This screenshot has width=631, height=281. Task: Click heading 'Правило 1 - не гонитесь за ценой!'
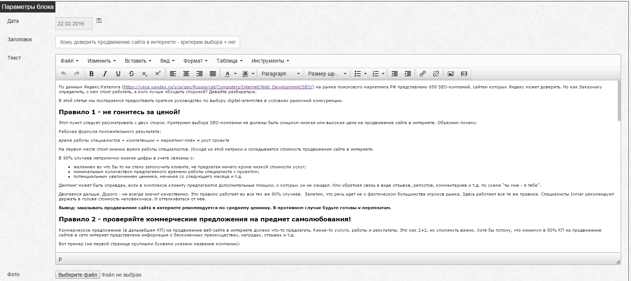tap(119, 112)
